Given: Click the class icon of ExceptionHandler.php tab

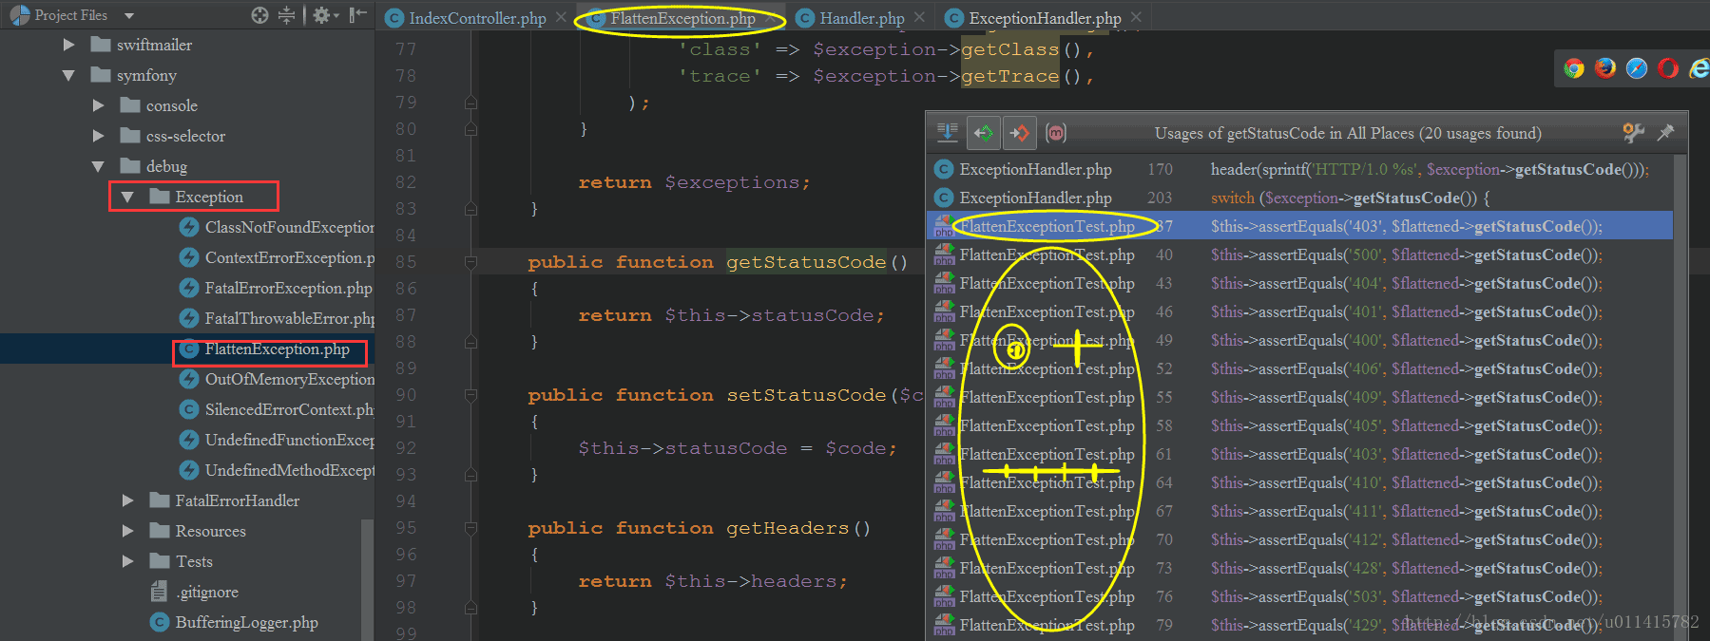Looking at the screenshot, I should coord(954,18).
